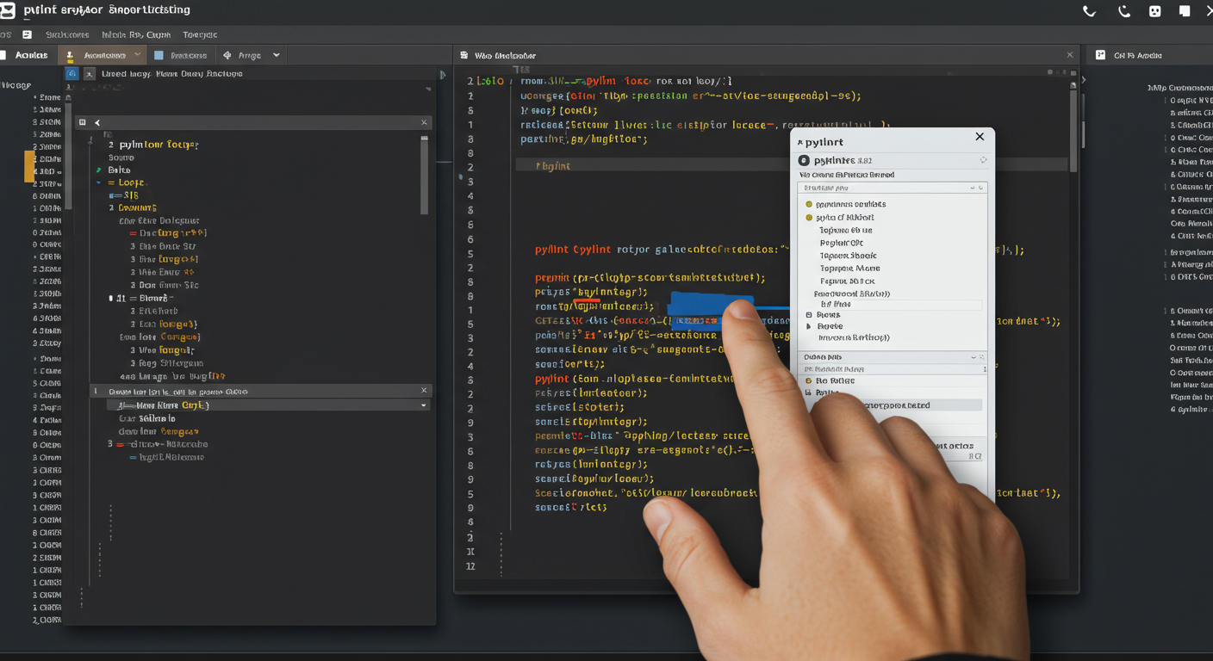1213x661 pixels.
Task: Click the empty input field in pylint popup
Action: pos(896,305)
